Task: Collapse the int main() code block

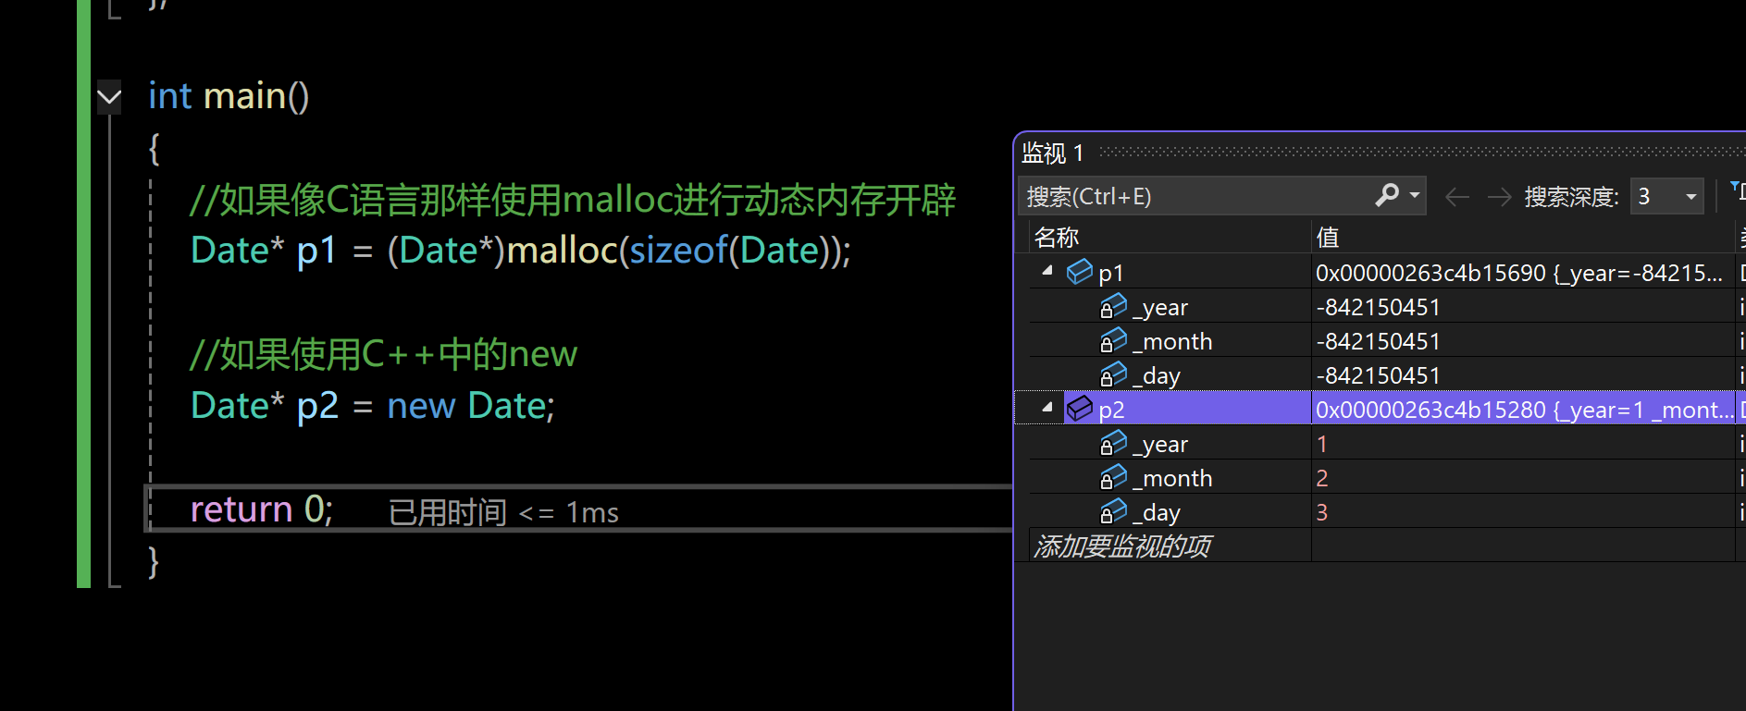Action: (x=109, y=96)
